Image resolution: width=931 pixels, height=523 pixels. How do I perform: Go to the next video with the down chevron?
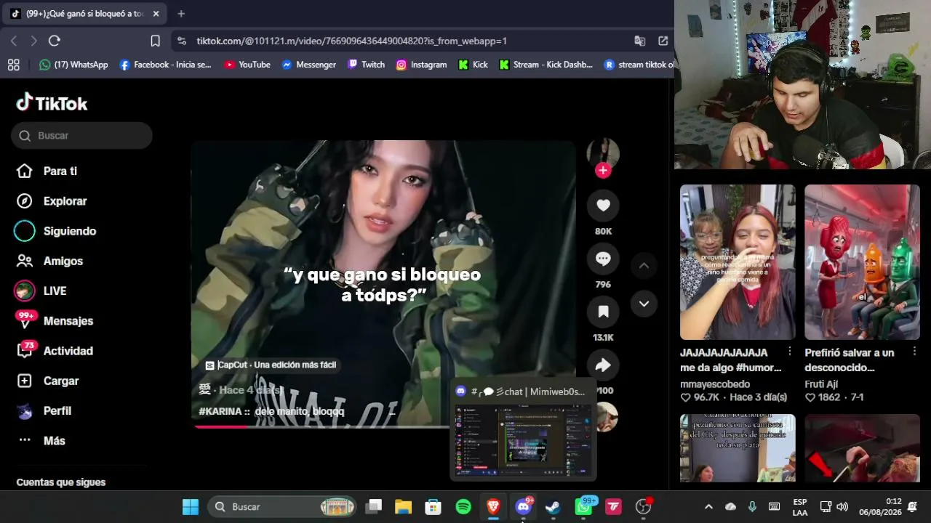pos(644,304)
